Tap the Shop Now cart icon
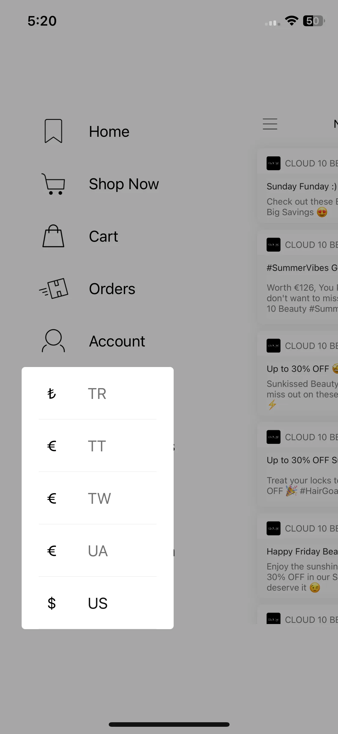This screenshot has height=734, width=338. coord(53,184)
